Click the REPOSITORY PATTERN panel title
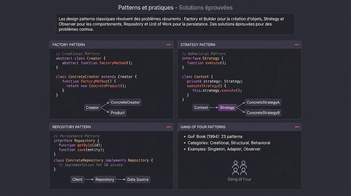The width and height of the screenshot is (351, 196). (x=71, y=127)
